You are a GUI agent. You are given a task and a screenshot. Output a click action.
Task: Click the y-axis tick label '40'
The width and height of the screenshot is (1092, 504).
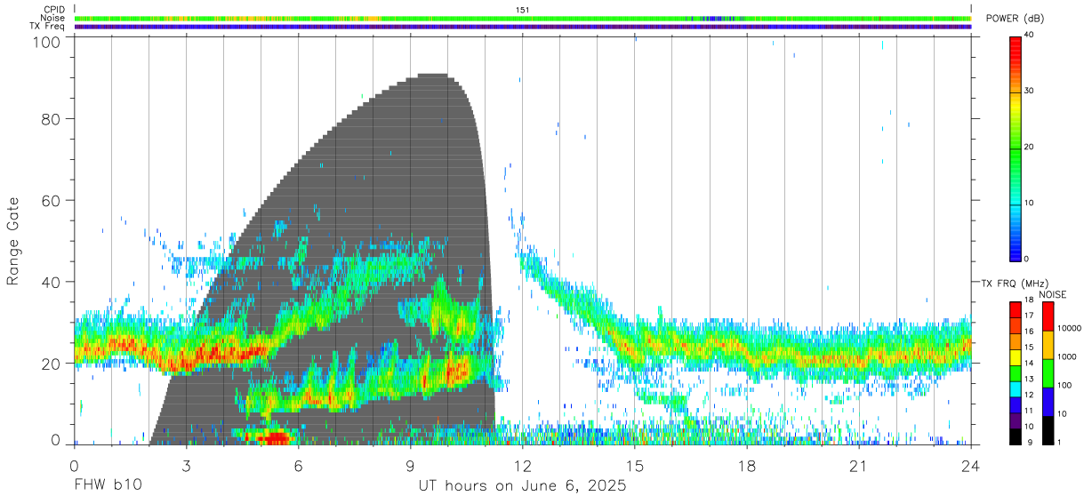click(52, 282)
